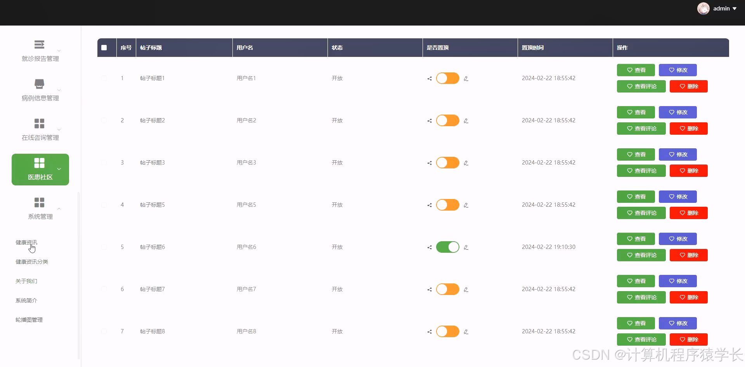Viewport: 745px width, 367px height.
Task: Expand the 在线咨询管理 chevron
Action: point(59,130)
